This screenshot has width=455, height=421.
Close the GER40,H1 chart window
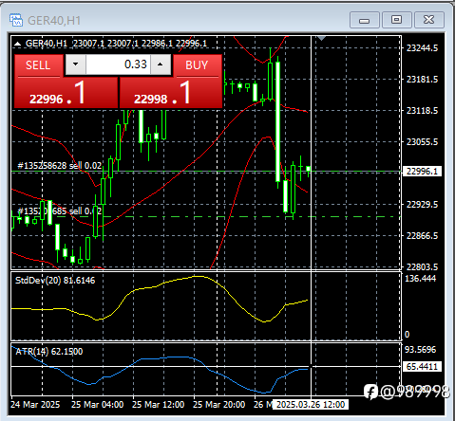[x=429, y=20]
